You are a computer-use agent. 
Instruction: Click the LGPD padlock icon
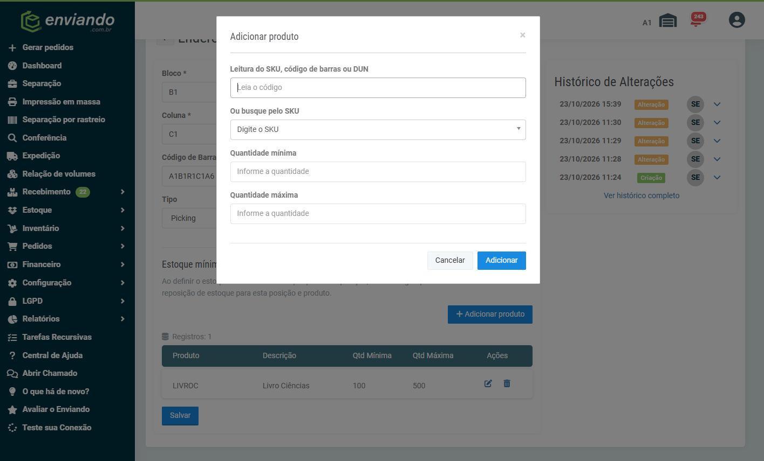[12, 301]
